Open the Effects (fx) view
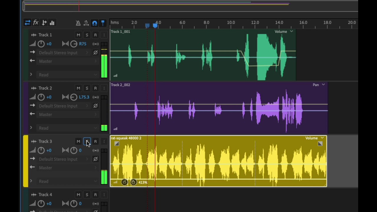The width and height of the screenshot is (377, 212). [x=36, y=23]
